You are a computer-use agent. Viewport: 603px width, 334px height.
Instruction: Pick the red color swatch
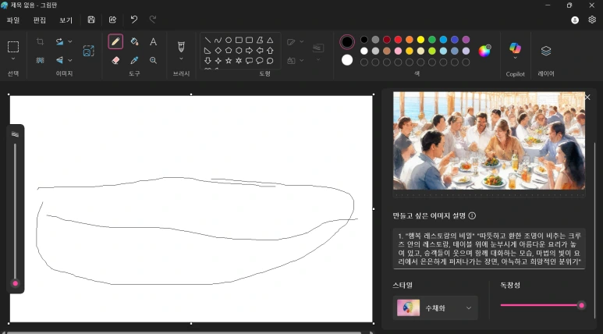(x=398, y=40)
